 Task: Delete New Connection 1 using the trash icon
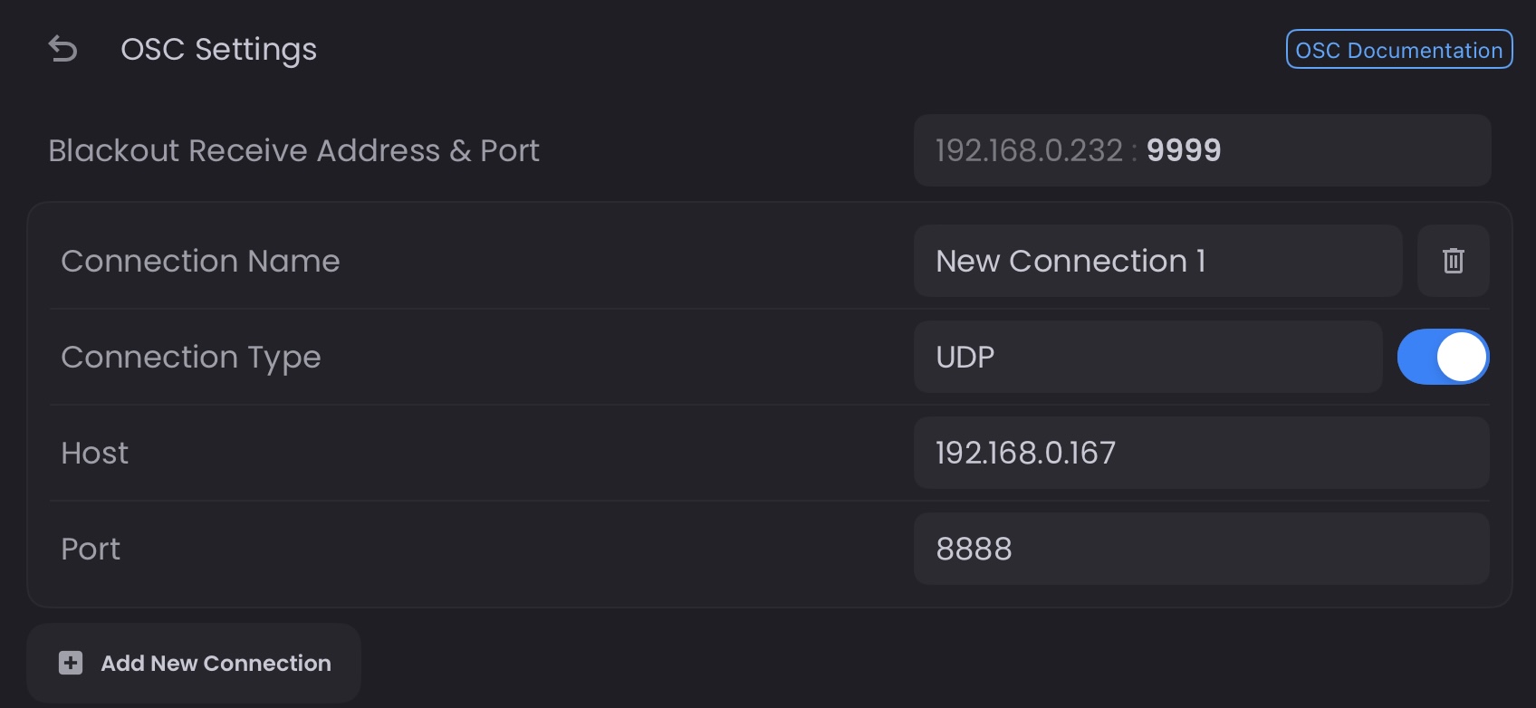click(x=1453, y=261)
